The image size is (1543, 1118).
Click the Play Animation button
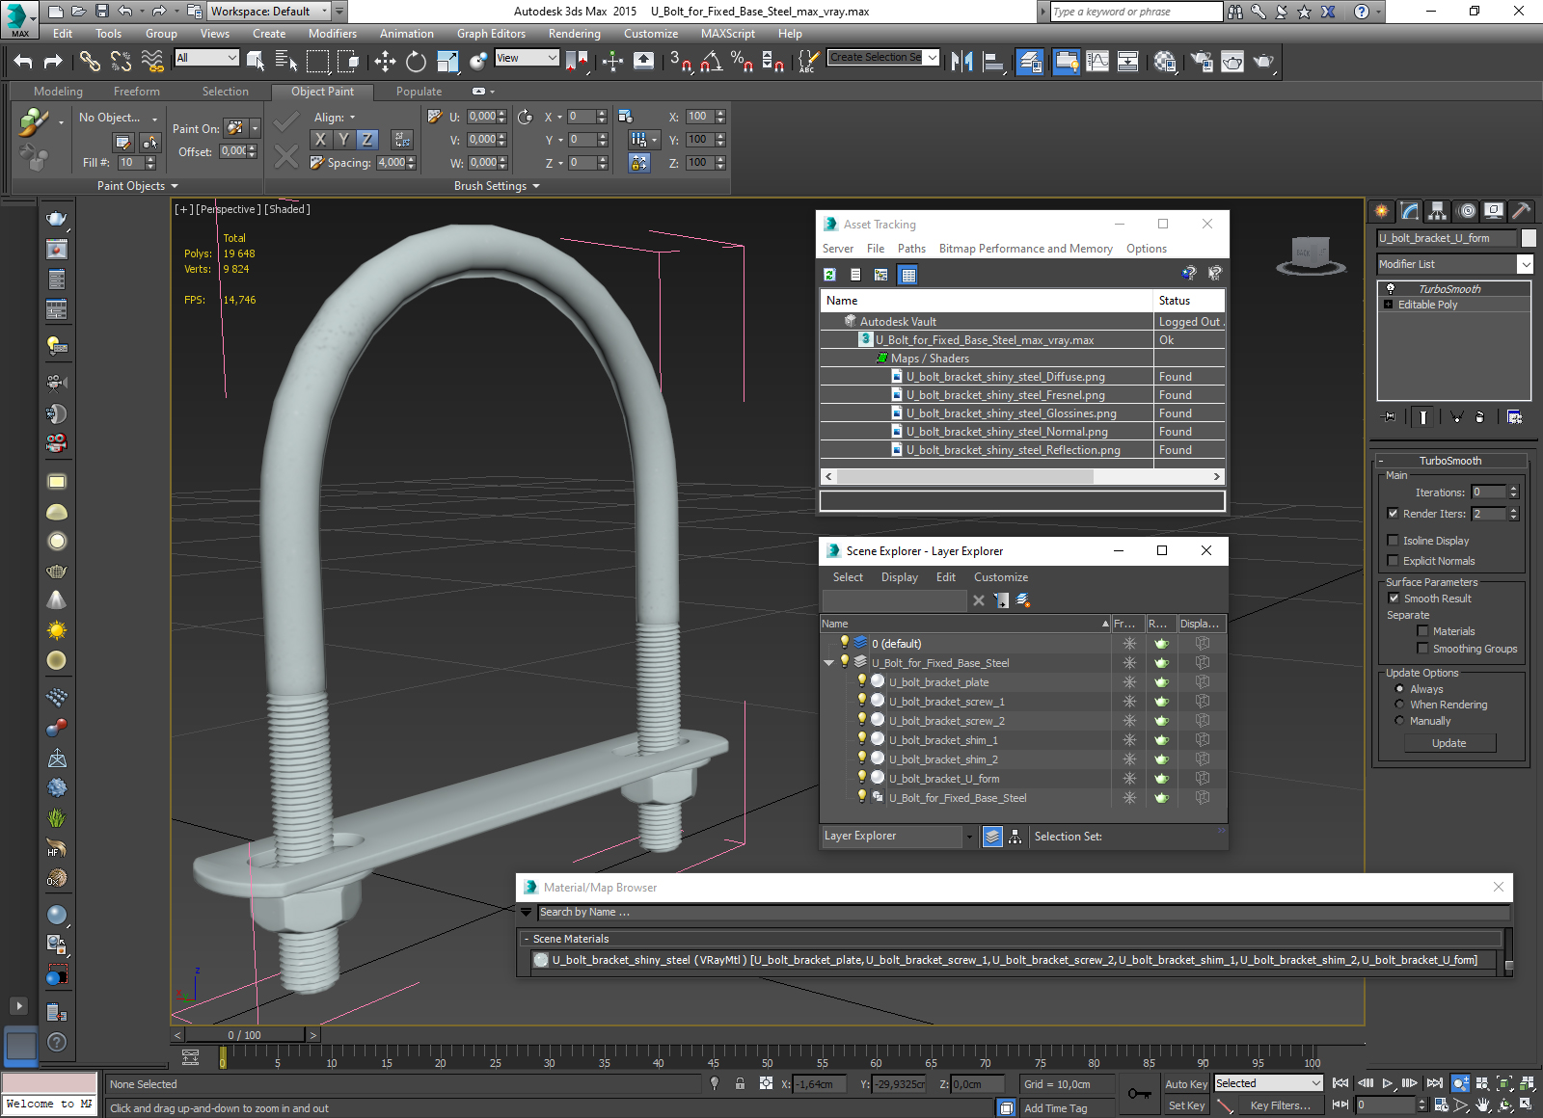point(1387,1083)
